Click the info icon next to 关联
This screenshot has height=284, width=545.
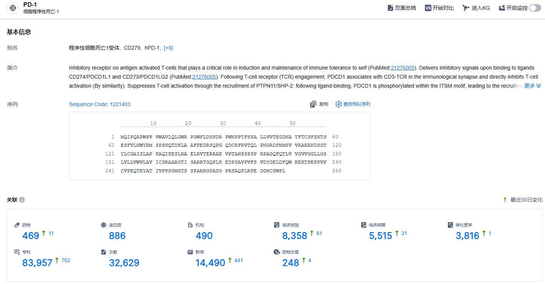(x=22, y=200)
